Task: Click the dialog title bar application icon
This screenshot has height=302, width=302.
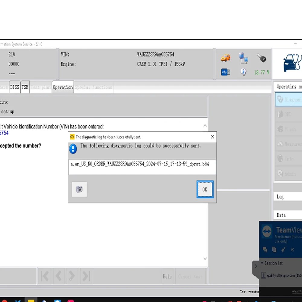Action: (x=72, y=137)
